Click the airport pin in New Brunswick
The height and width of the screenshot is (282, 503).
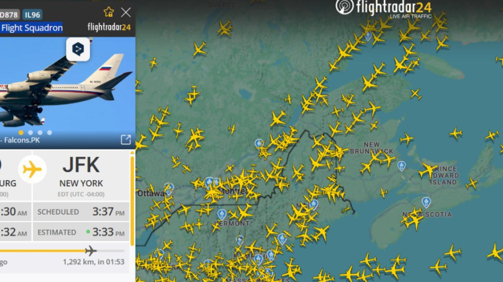(401, 166)
